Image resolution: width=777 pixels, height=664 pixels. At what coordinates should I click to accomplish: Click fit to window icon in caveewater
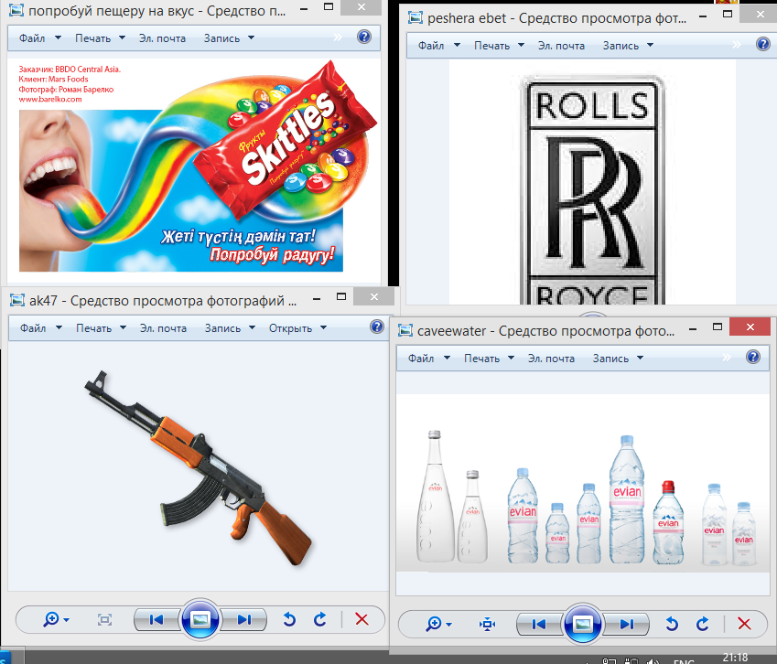tap(487, 624)
